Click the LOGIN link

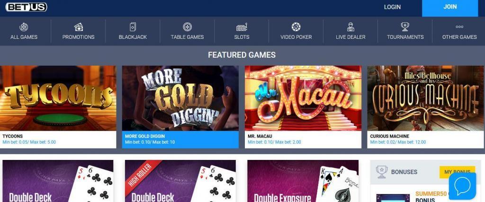[392, 7]
